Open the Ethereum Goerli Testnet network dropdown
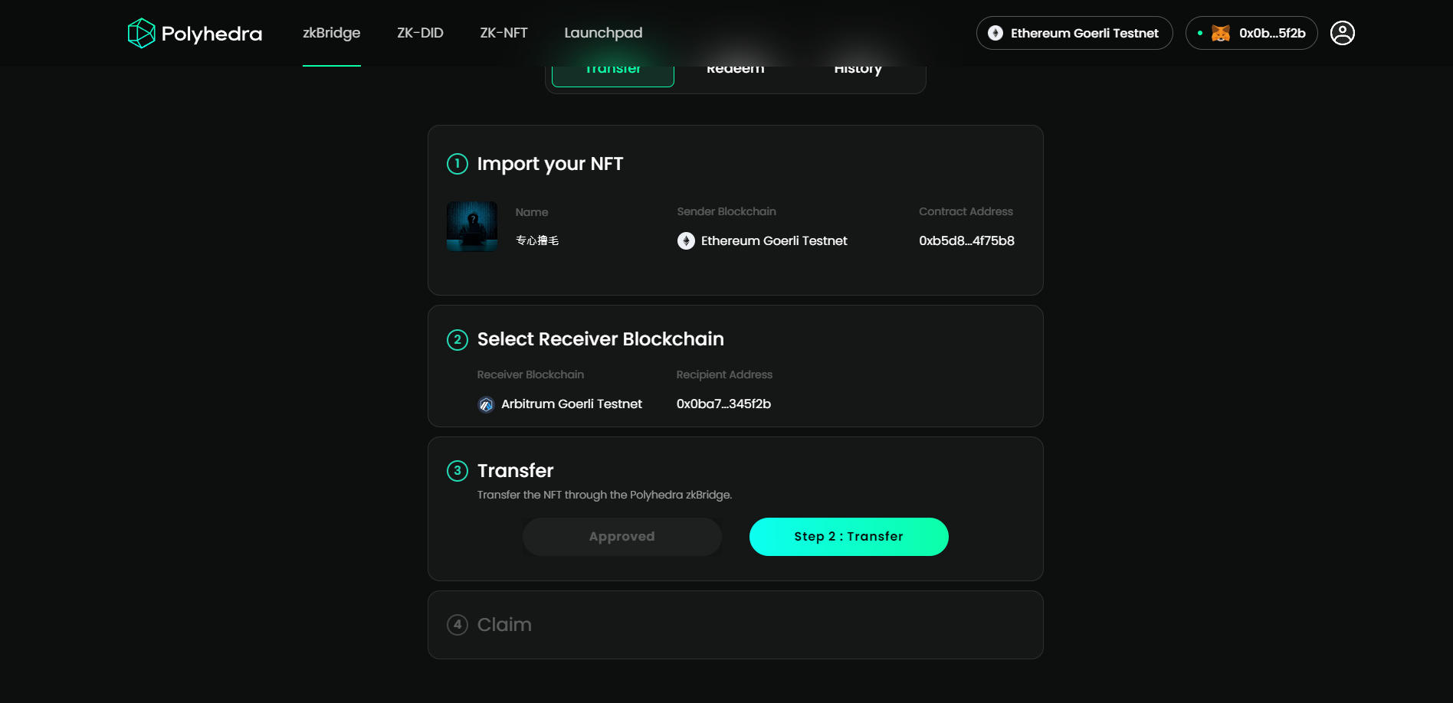Viewport: 1453px width, 703px height. 1074,33
